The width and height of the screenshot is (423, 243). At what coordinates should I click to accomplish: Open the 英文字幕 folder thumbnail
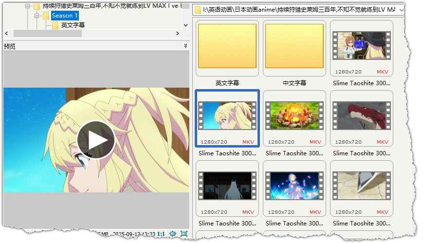(x=227, y=47)
